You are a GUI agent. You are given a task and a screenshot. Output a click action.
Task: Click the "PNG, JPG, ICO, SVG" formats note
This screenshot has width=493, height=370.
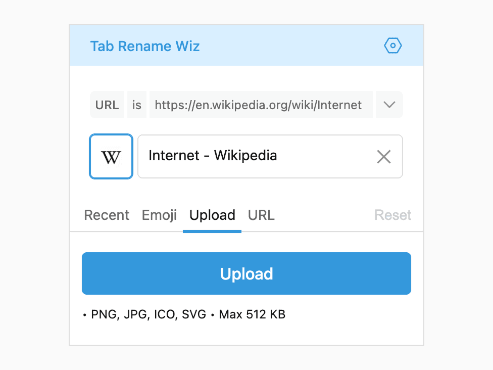(x=149, y=314)
